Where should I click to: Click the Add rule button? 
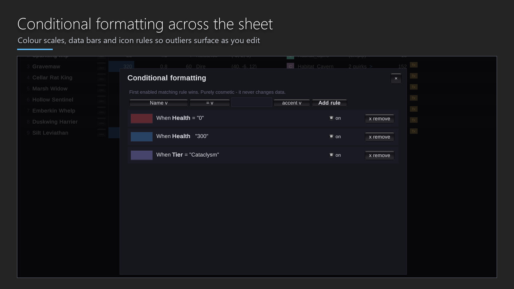(x=329, y=103)
